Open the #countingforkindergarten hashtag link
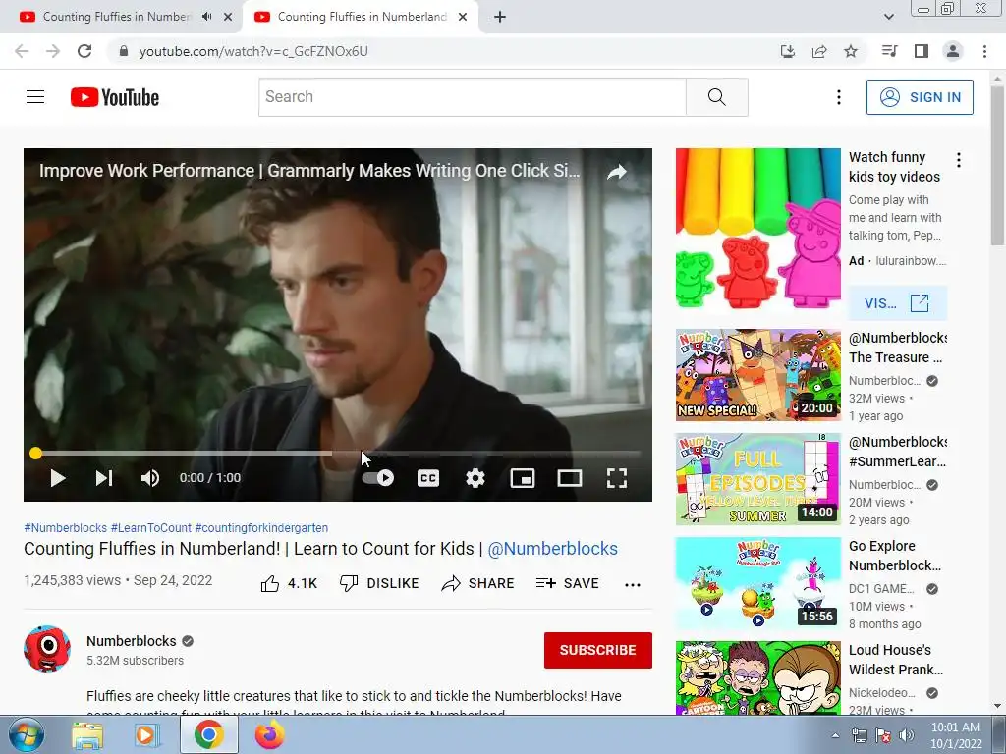1006x754 pixels. click(x=261, y=527)
